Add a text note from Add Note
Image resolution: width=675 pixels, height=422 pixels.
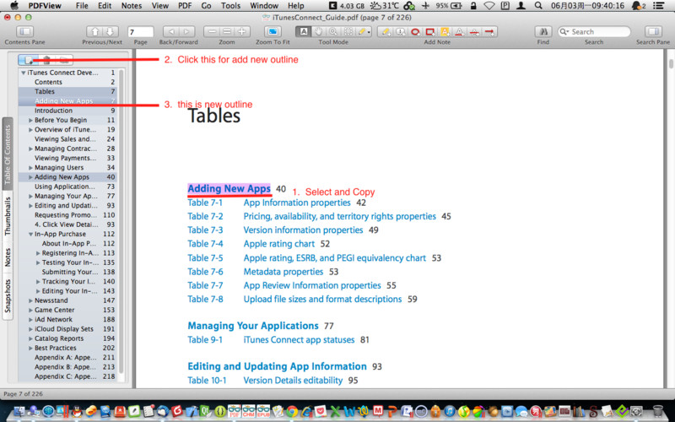pos(386,31)
